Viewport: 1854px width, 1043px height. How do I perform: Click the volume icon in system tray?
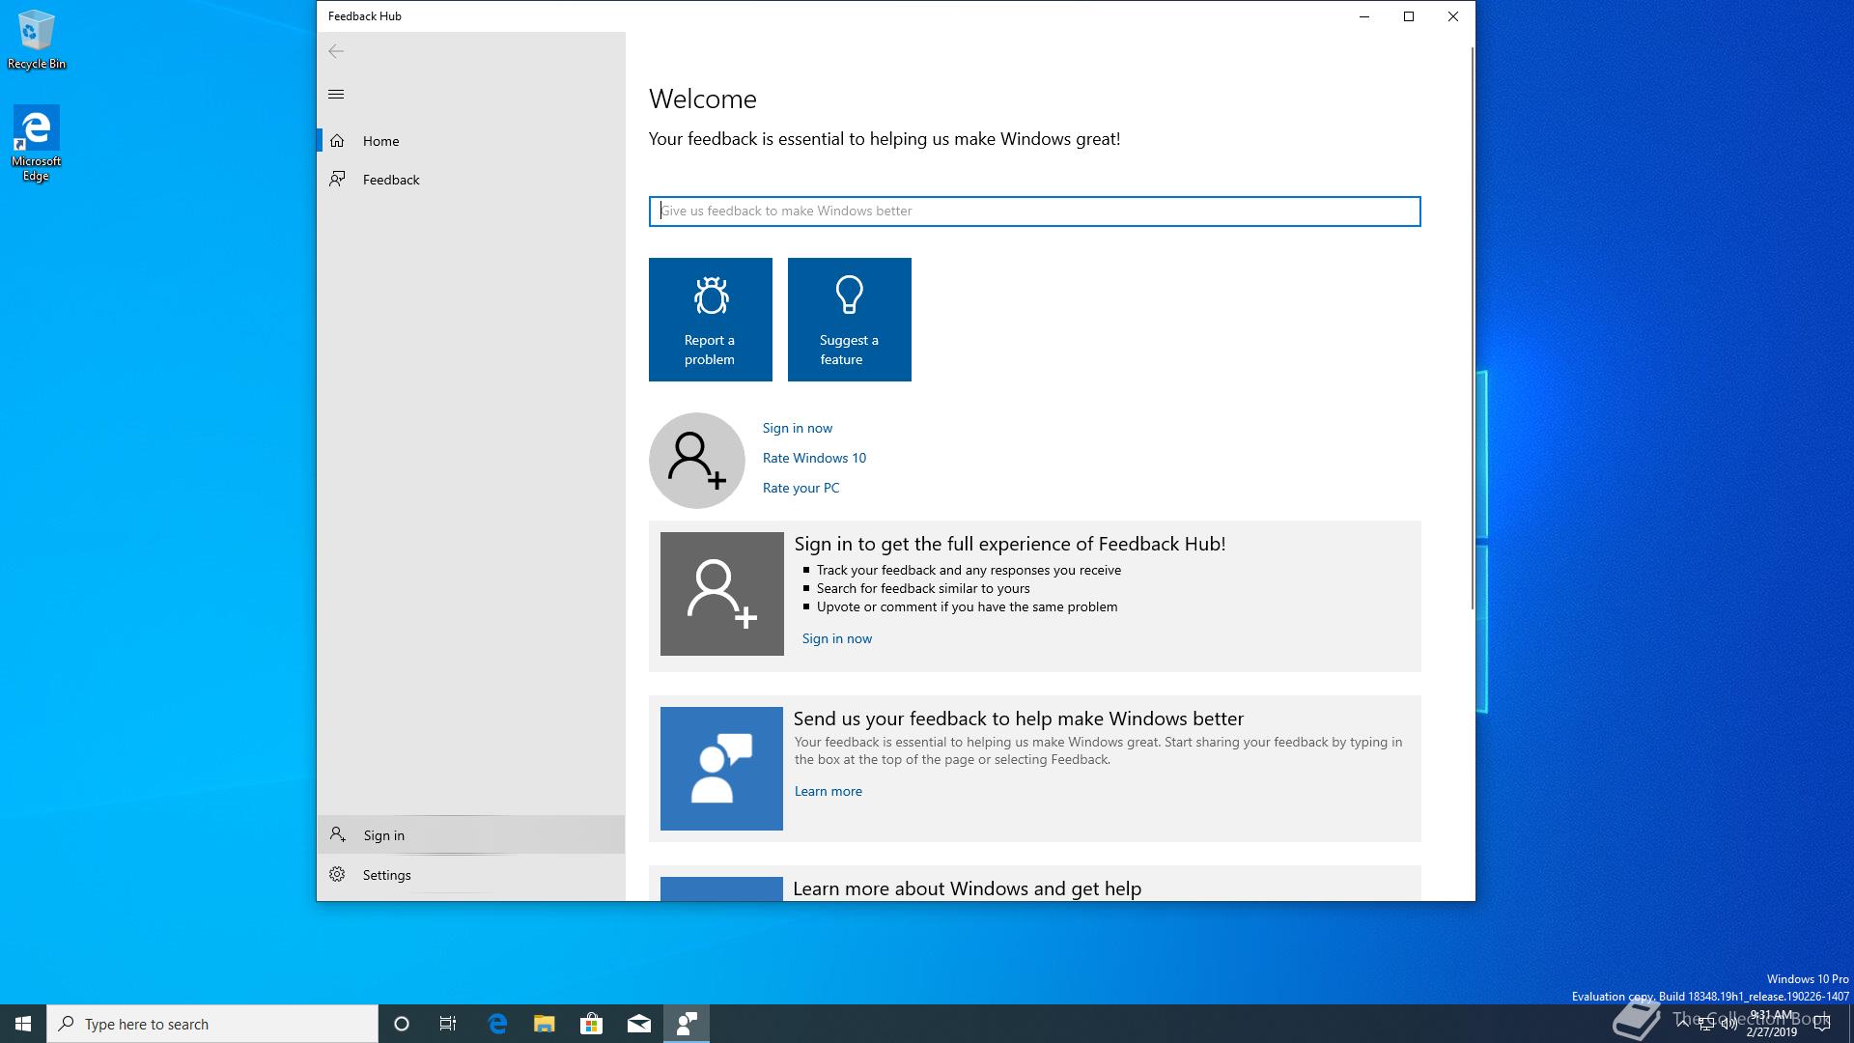click(x=1729, y=1024)
